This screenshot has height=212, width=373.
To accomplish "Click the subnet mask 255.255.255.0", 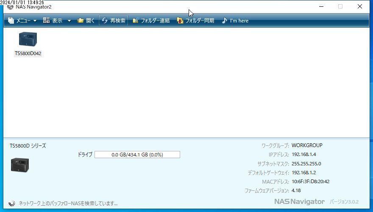I will (306, 164).
